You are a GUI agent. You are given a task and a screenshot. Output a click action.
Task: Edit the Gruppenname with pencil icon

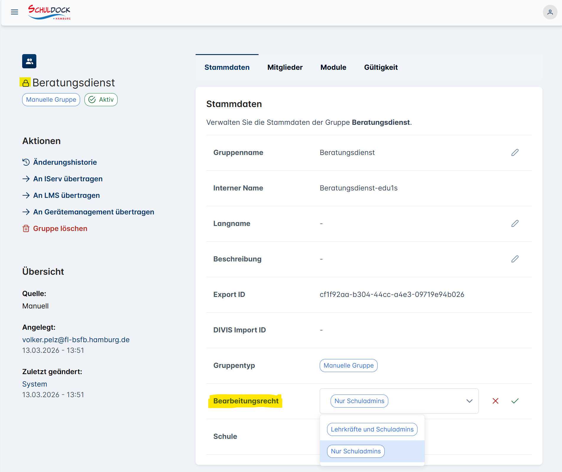point(515,153)
